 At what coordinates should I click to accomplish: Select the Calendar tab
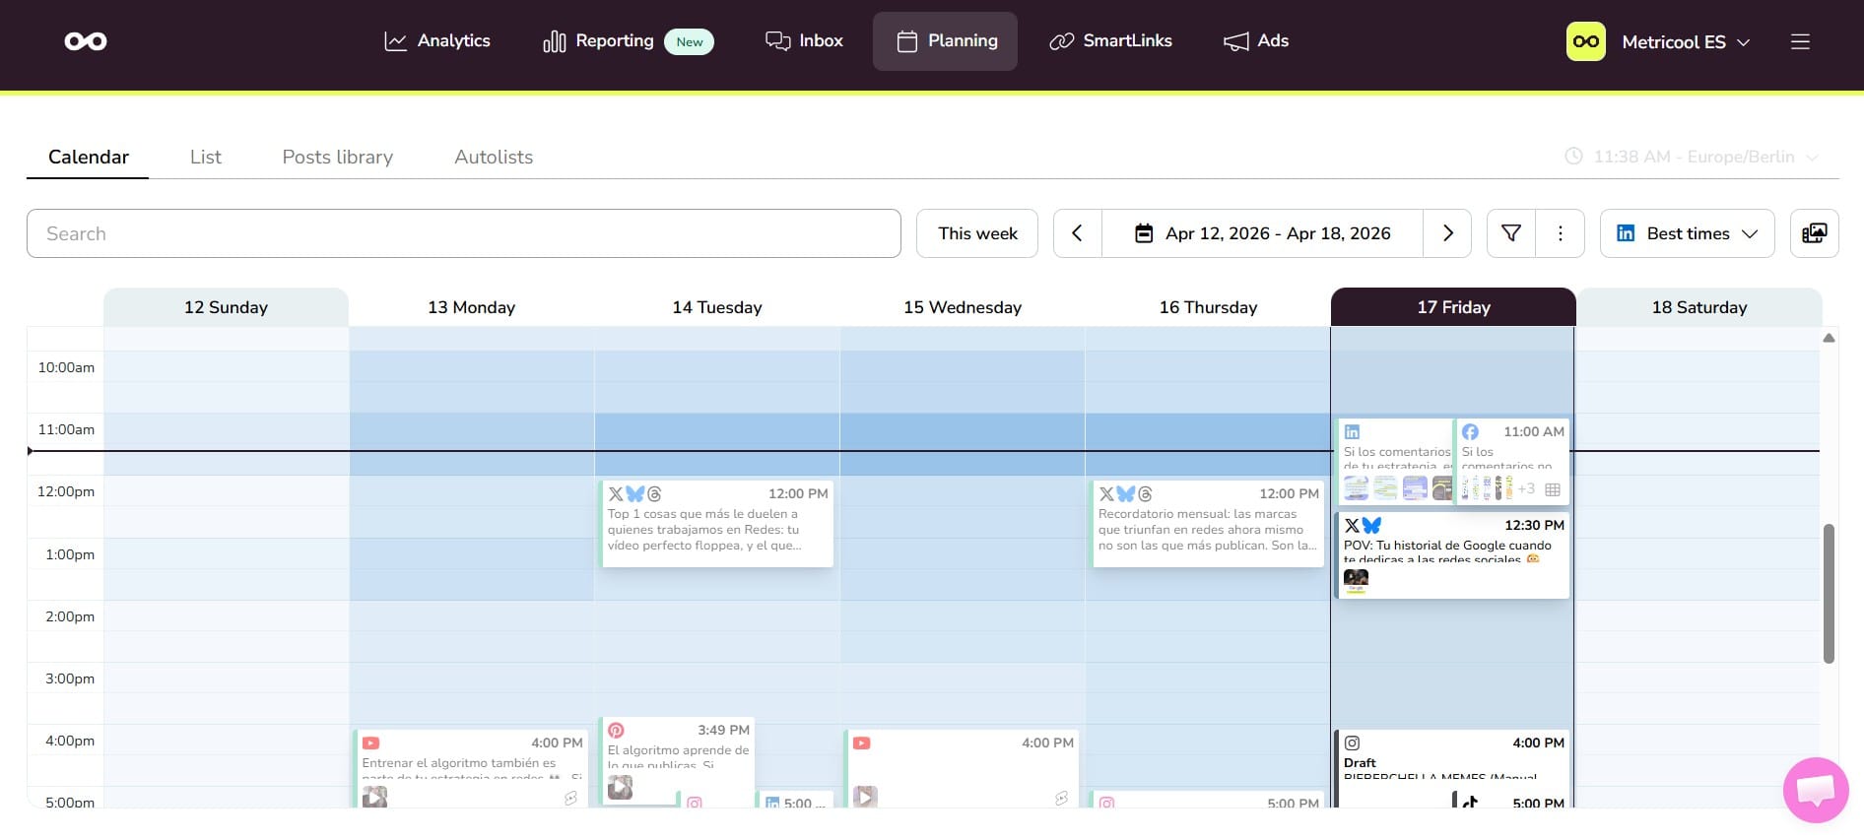[89, 157]
